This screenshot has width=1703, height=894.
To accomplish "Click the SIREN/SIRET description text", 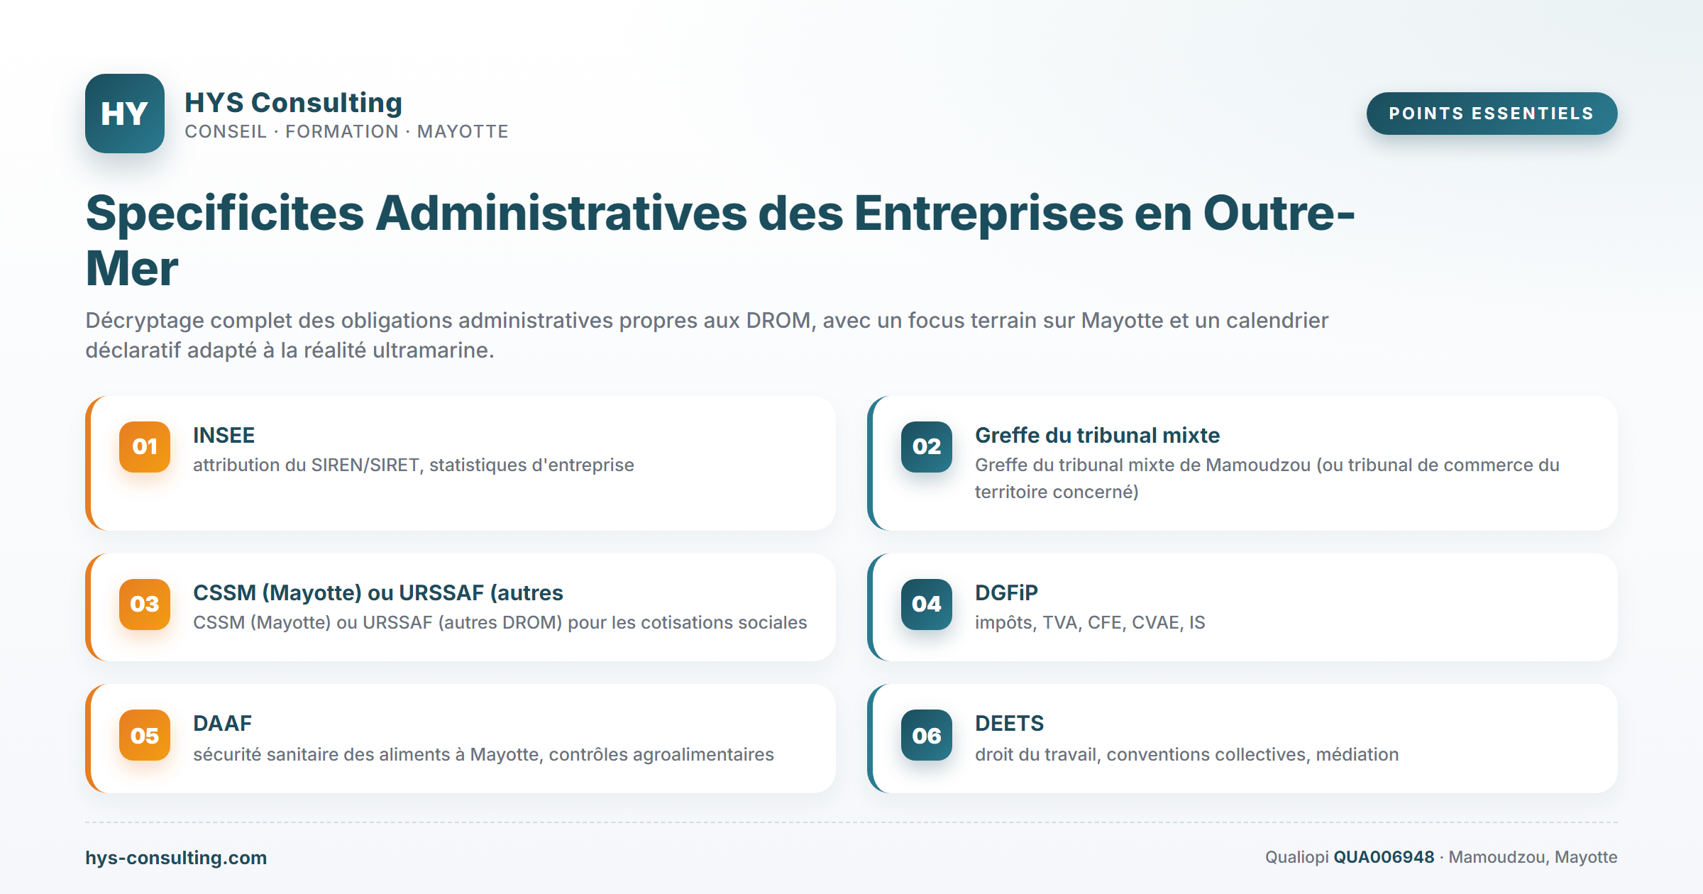I will tap(414, 465).
